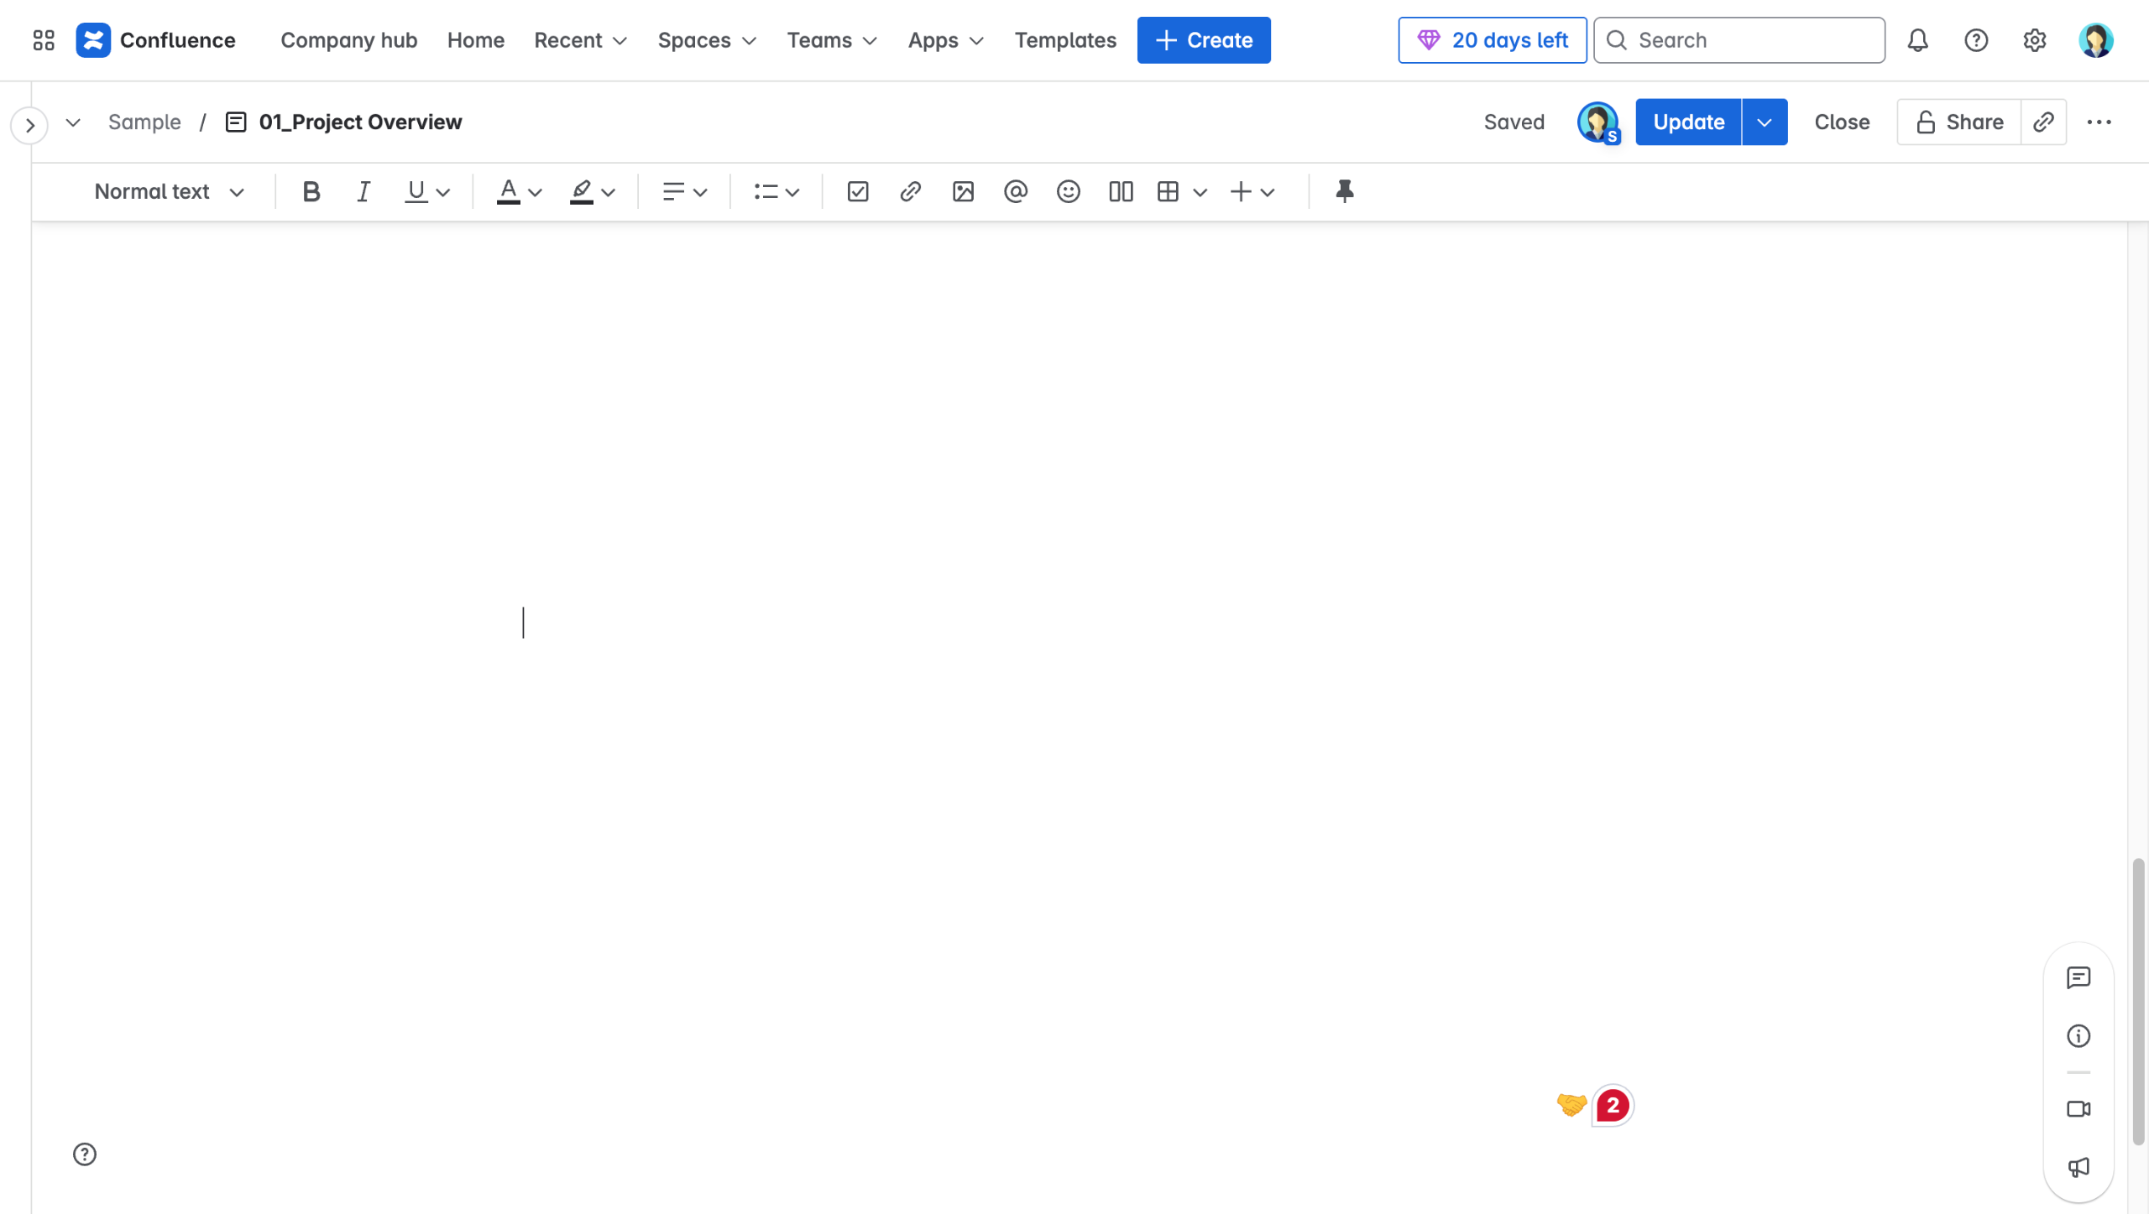The height and width of the screenshot is (1214, 2149).
Task: Click the collaborator avatar next to Saved
Action: click(1597, 122)
